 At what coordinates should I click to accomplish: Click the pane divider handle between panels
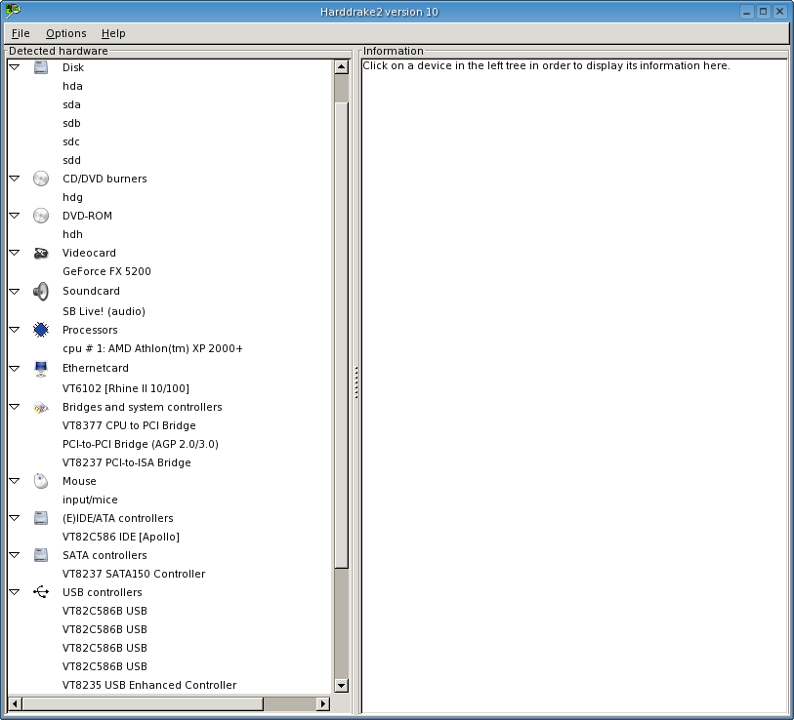coord(356,382)
